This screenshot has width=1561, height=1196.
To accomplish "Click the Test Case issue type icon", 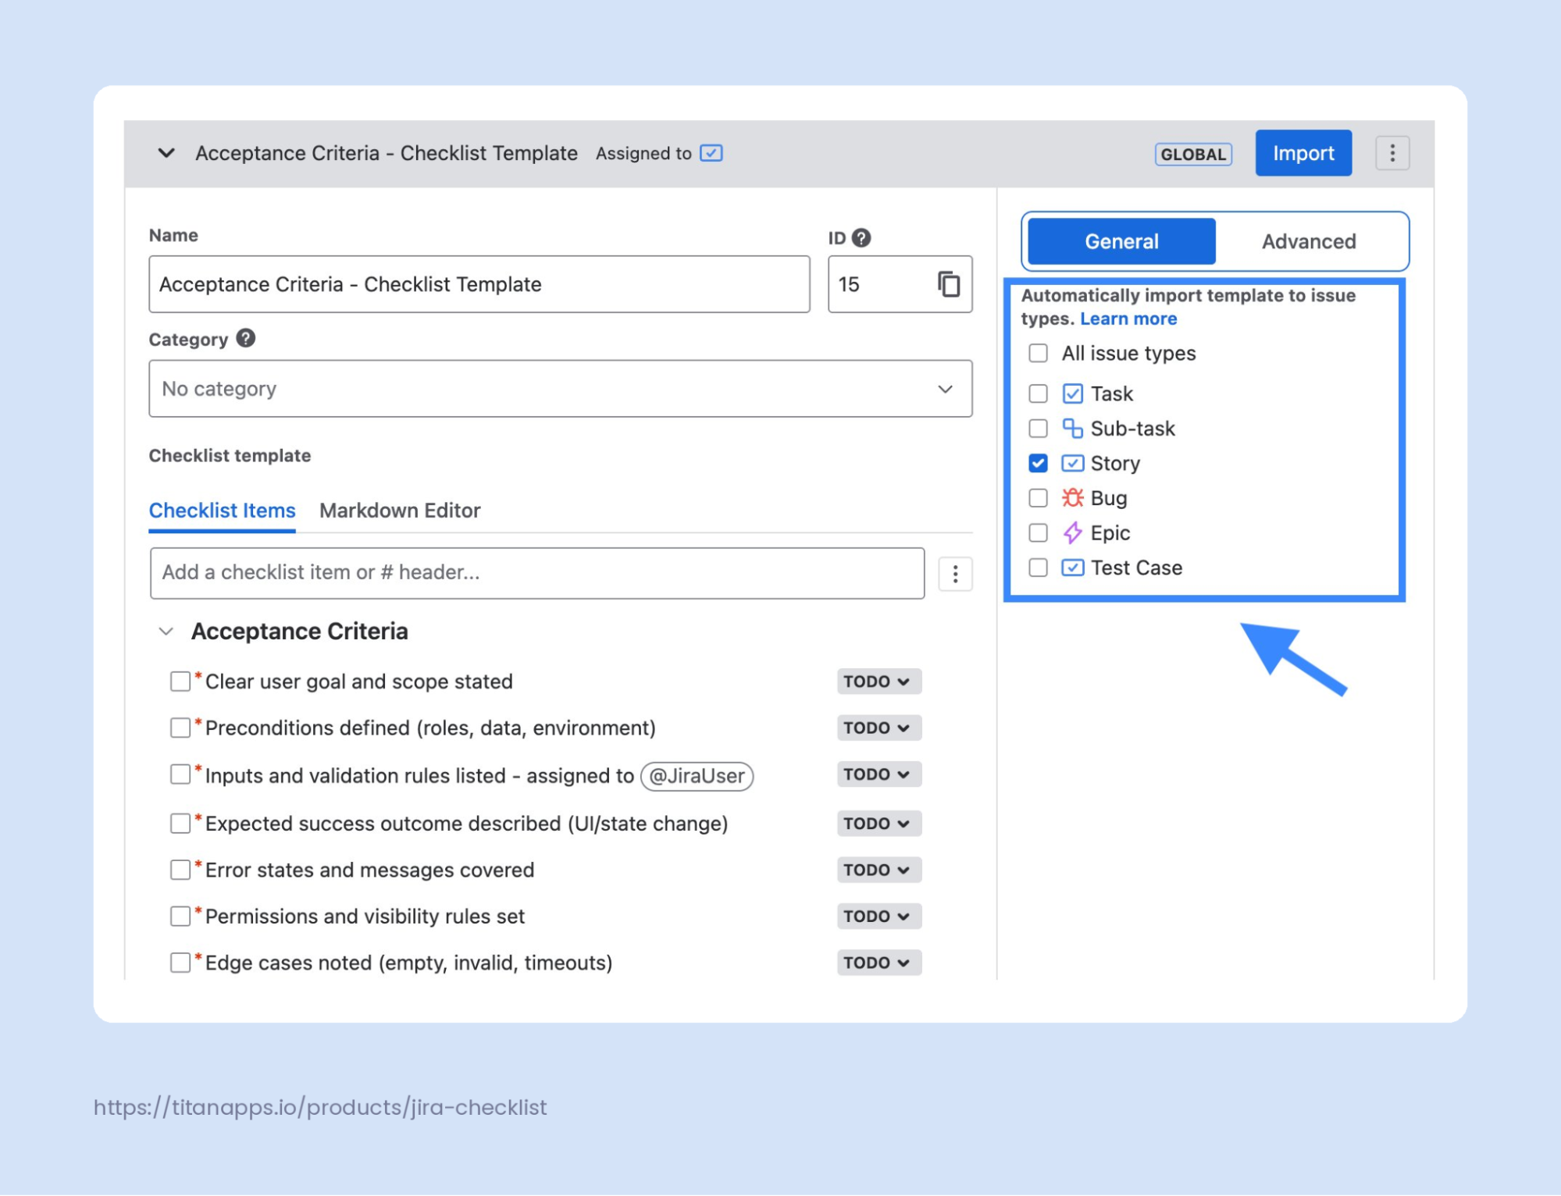I will coord(1072,568).
